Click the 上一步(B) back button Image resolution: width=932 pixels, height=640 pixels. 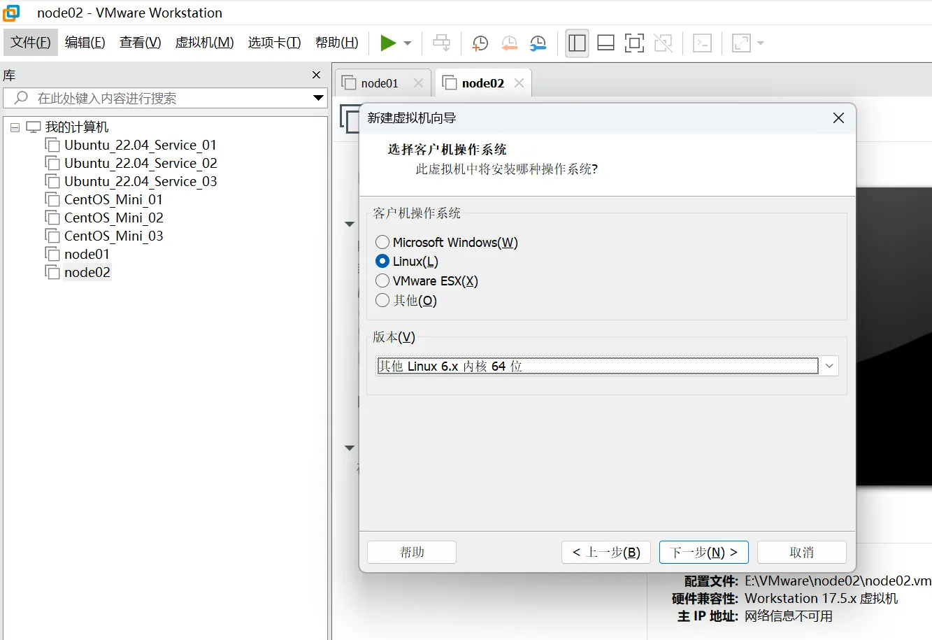(x=605, y=552)
